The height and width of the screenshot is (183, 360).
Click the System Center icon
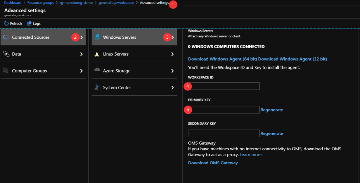click(97, 87)
